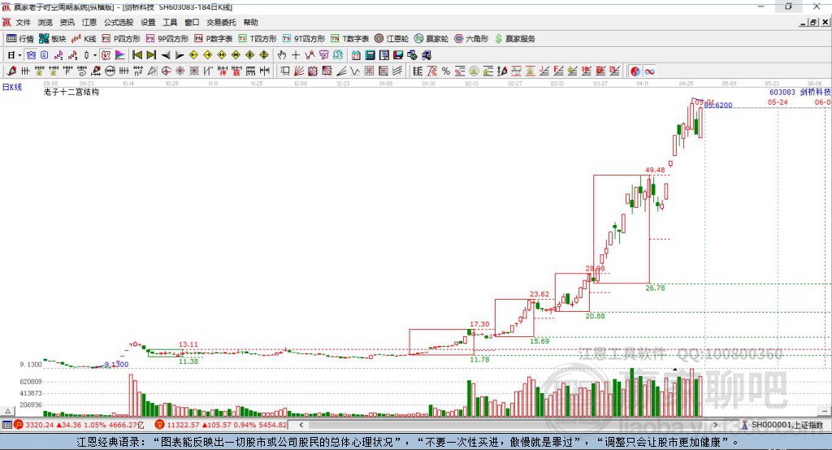This screenshot has width=832, height=450.
Task: Open the T数字表 number table
Action: click(349, 39)
